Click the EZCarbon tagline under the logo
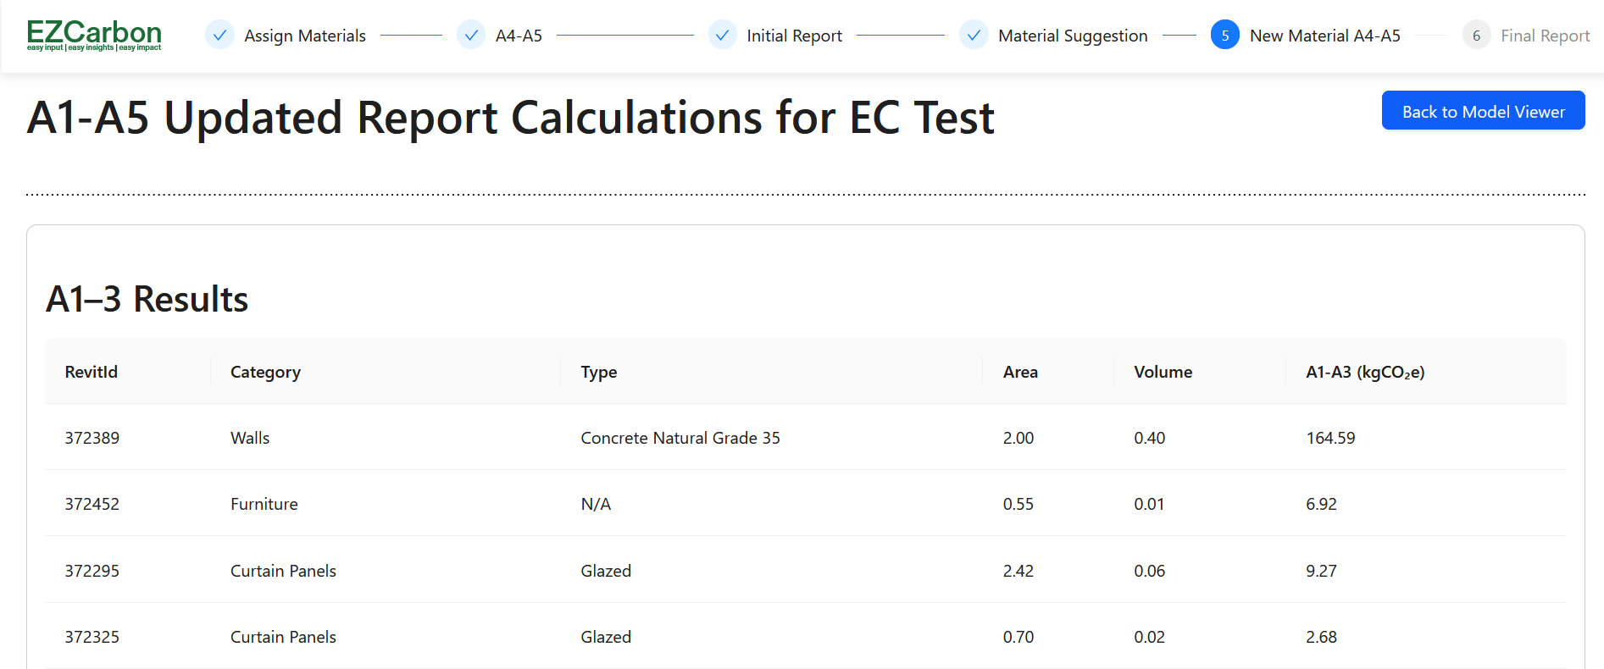 click(93, 48)
